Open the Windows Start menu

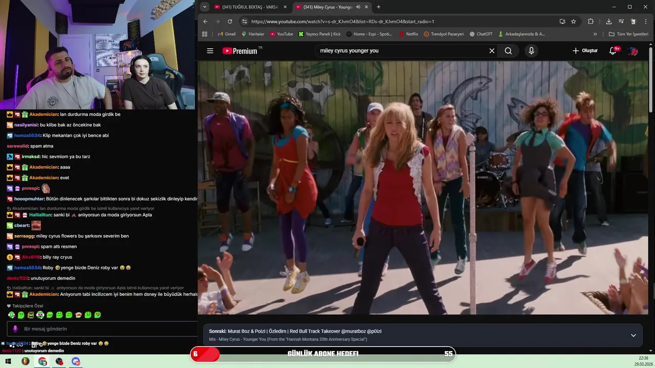8,361
